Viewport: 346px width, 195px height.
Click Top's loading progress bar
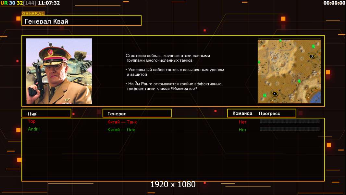pos(290,122)
